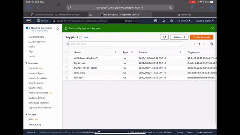
Task: Sort by Type column arrow
Action: tap(132, 52)
